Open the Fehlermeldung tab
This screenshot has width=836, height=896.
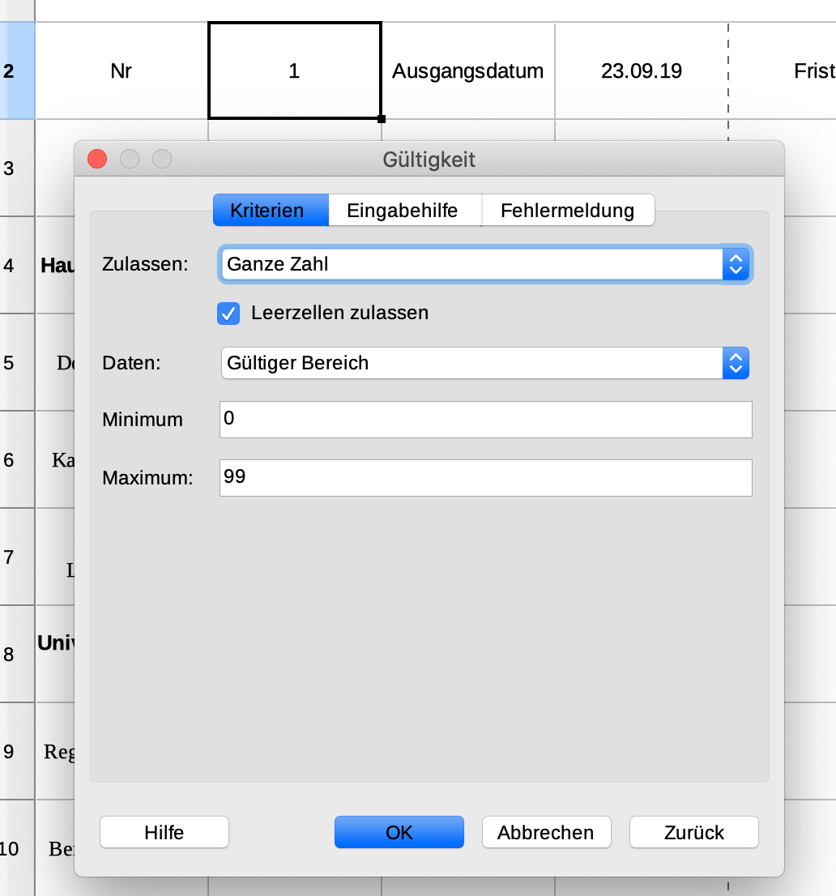568,211
